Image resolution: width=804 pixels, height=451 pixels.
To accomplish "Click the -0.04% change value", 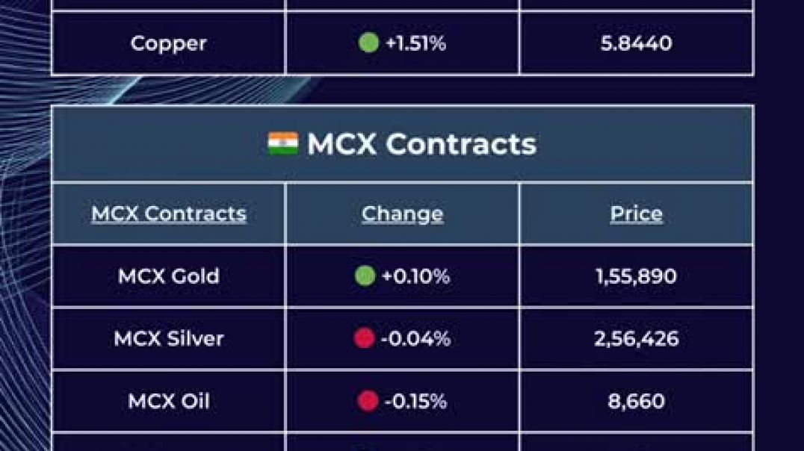I will 415,339.
